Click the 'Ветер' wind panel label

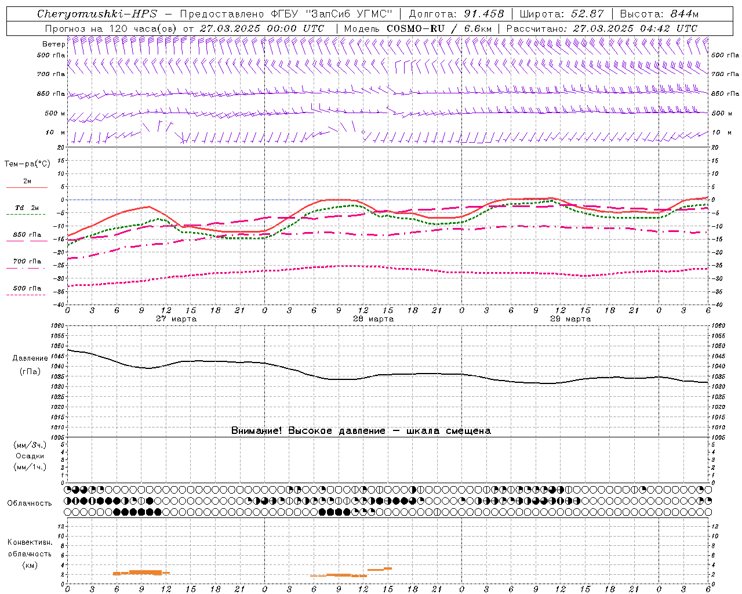(x=53, y=44)
